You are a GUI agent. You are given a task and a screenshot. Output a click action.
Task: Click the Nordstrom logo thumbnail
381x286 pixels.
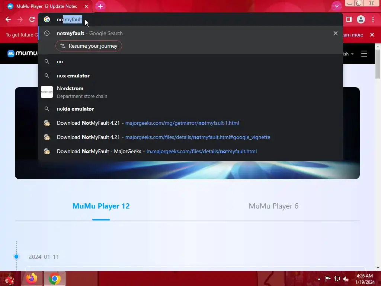coord(47,92)
